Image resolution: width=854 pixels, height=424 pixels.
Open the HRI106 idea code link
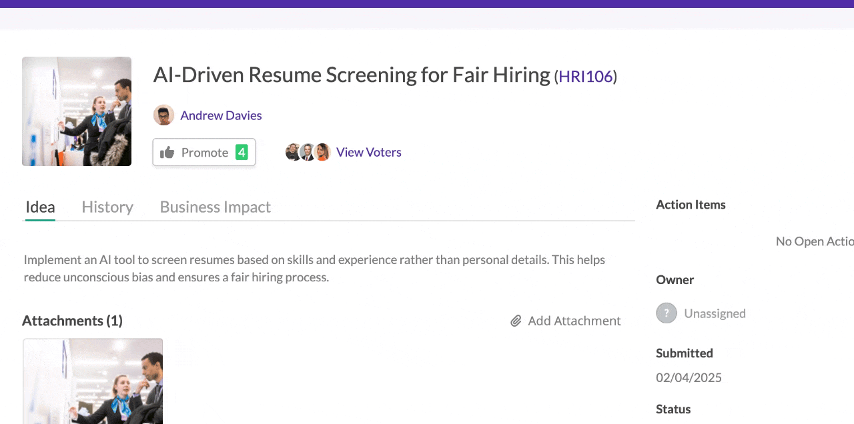pyautogui.click(x=586, y=77)
